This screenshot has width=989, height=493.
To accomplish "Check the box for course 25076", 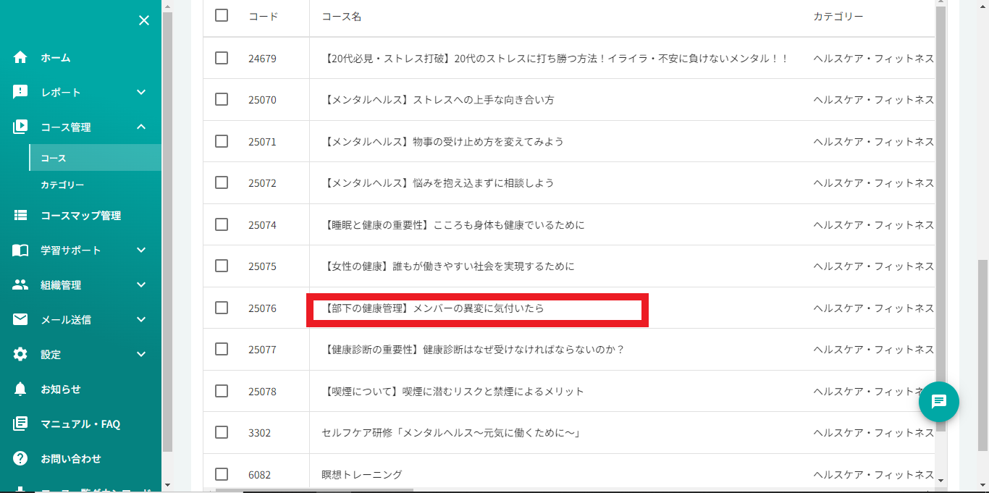I will pyautogui.click(x=222, y=308).
